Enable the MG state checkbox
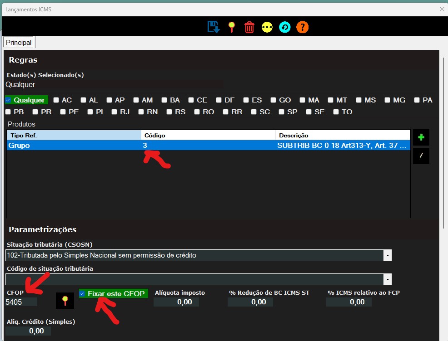Screen dimensions: 448x341 tap(388, 100)
